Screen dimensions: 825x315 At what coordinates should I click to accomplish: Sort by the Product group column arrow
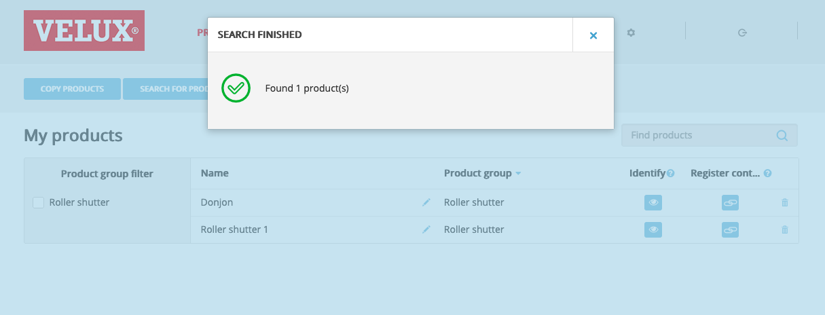click(x=518, y=174)
